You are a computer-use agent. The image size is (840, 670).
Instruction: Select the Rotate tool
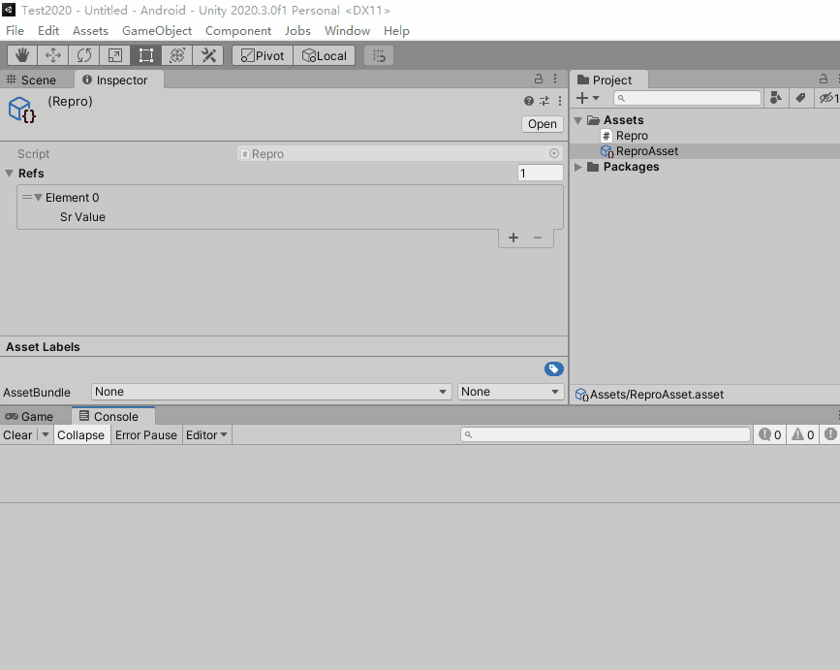click(83, 55)
